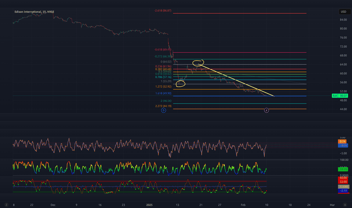Click the 13 date on the time axis
The image size is (352, 208).
(178, 205)
